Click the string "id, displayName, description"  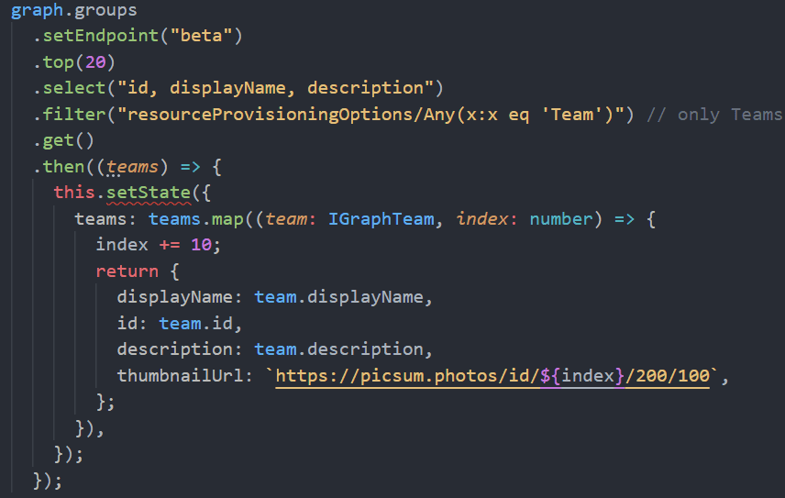pyautogui.click(x=275, y=88)
